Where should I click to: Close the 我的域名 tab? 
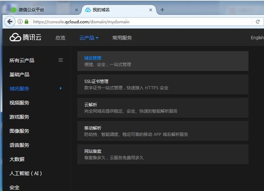click(x=151, y=10)
